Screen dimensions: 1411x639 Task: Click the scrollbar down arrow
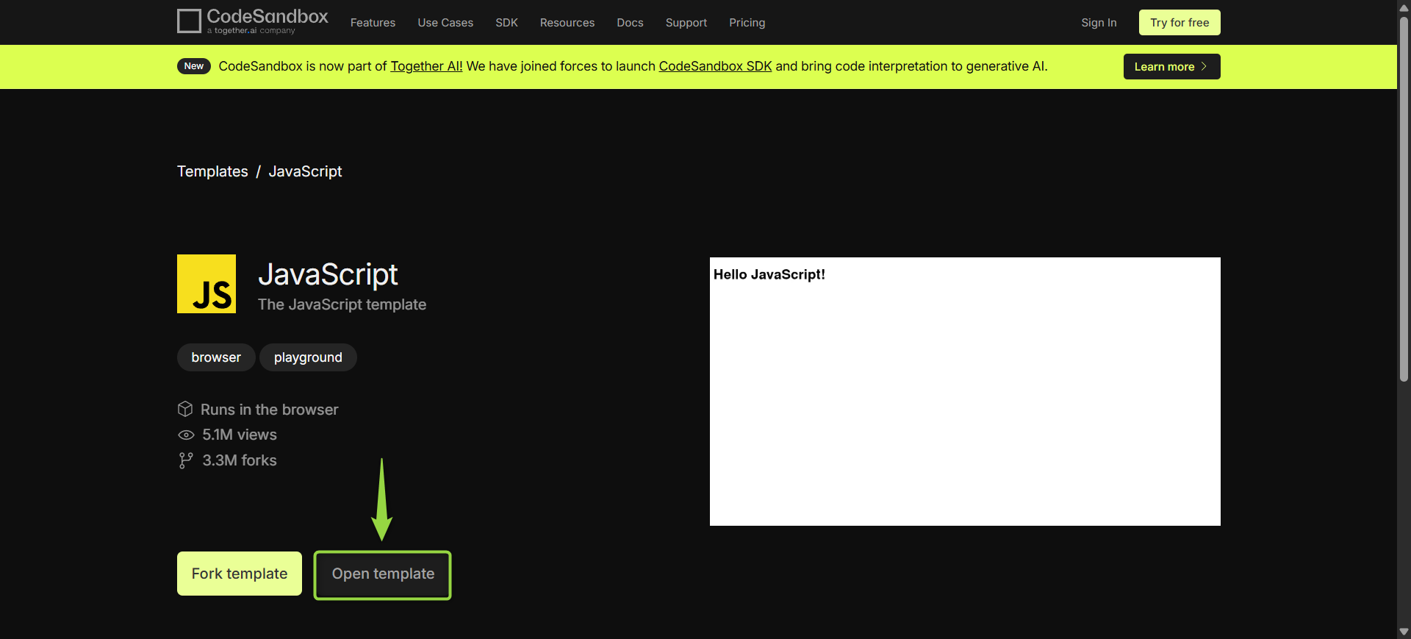1404,632
